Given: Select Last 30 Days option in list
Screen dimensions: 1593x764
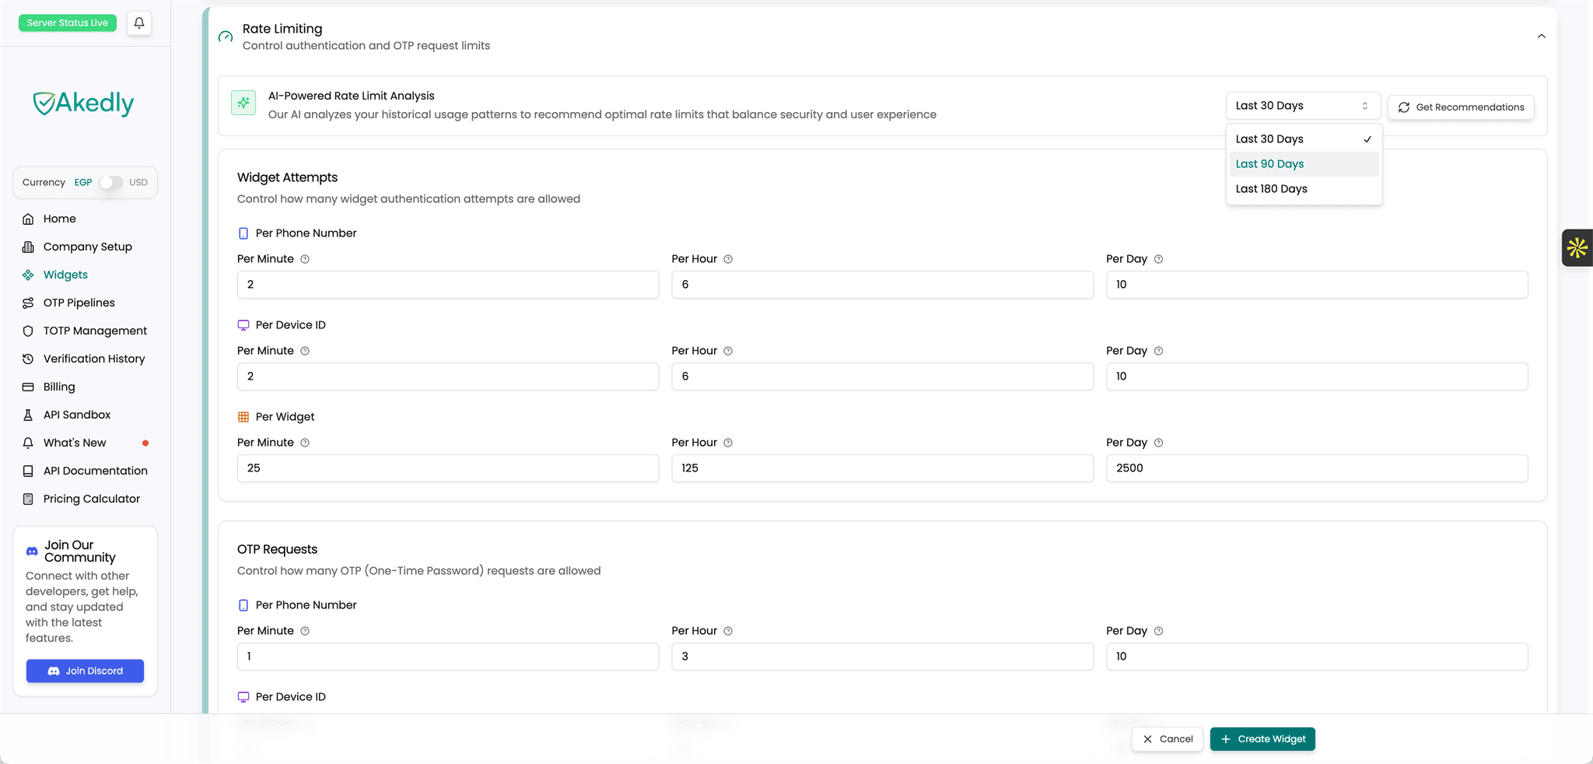Looking at the screenshot, I should tap(1304, 139).
